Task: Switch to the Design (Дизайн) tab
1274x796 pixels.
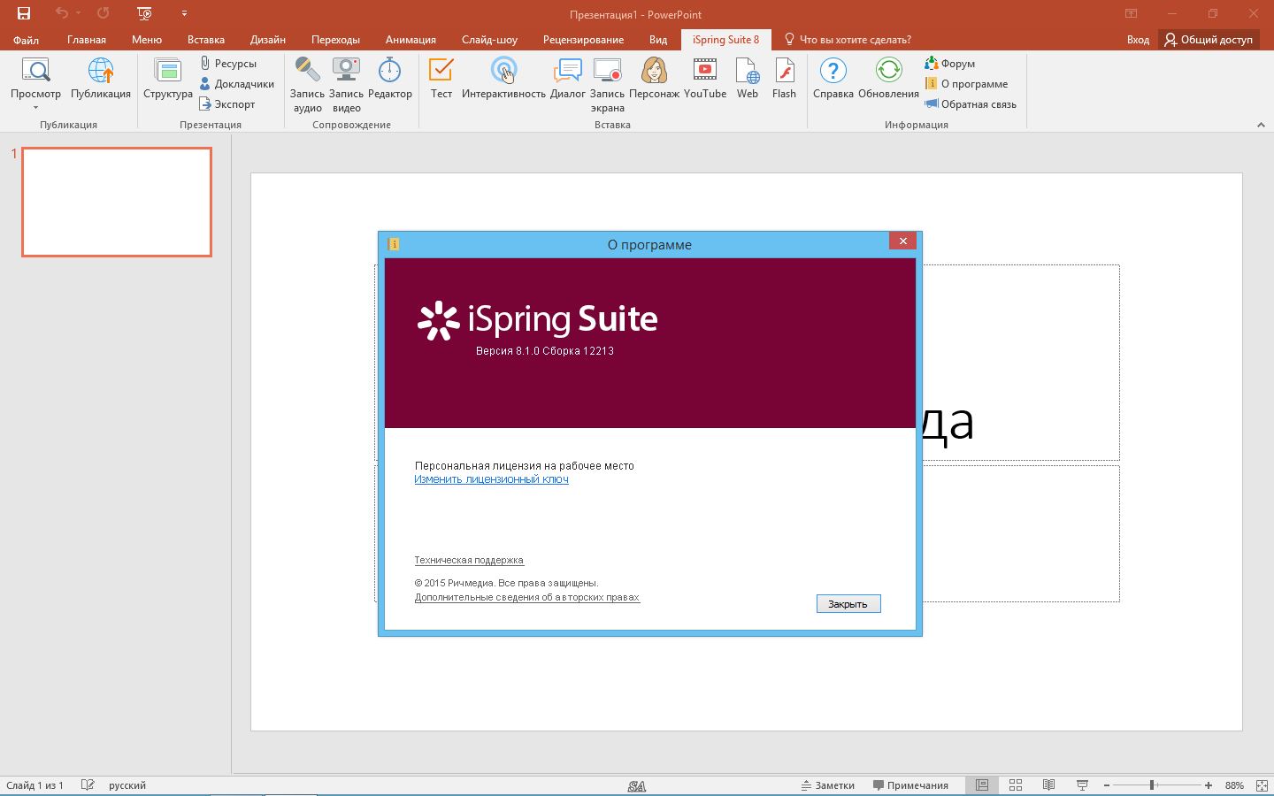Action: (x=267, y=40)
